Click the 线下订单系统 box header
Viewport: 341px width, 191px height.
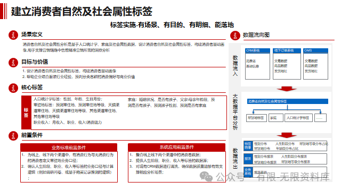coord(287,50)
